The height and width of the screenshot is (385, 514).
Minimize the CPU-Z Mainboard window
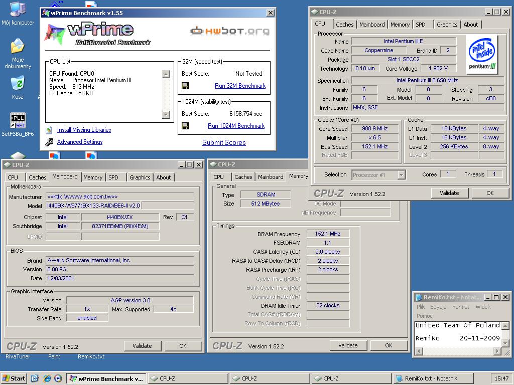181,164
